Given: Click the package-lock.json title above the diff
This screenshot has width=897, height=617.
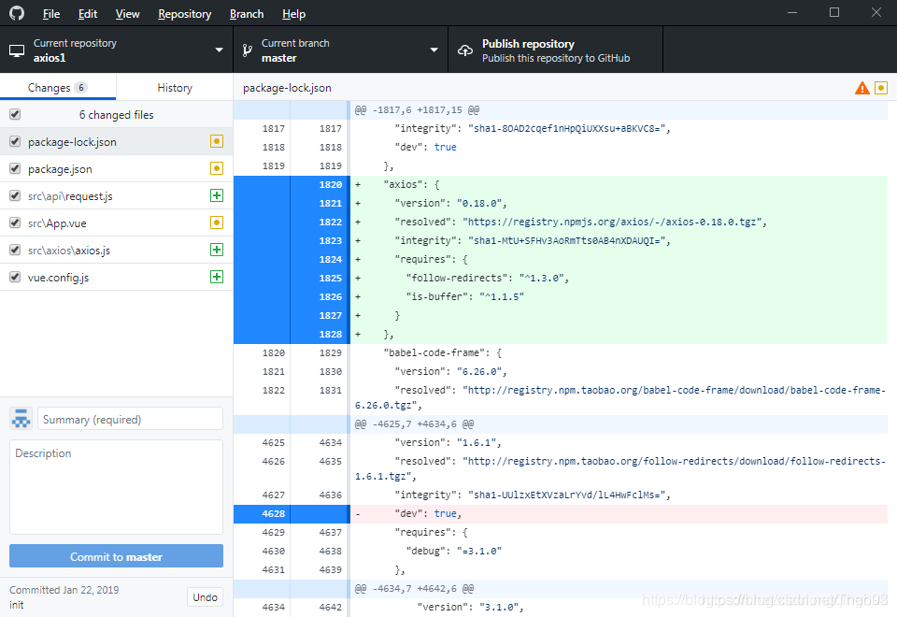Looking at the screenshot, I should [x=287, y=88].
